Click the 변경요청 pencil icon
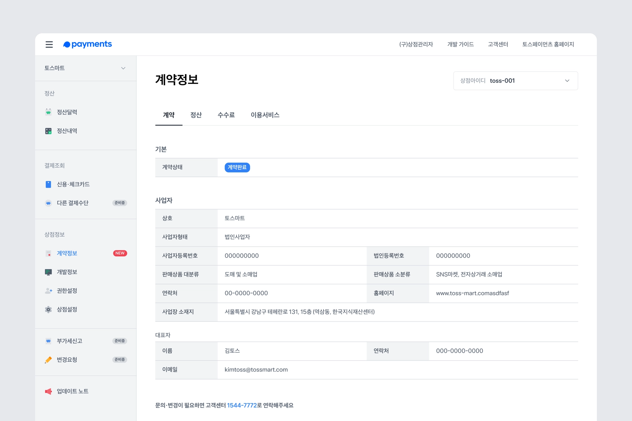 click(x=48, y=360)
